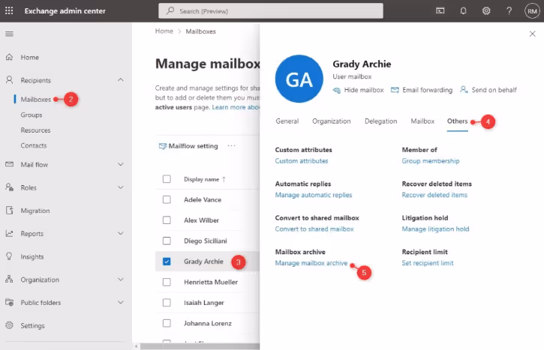Open the settings gear in header
Viewport: 544px width, 350px height.
coord(486,11)
